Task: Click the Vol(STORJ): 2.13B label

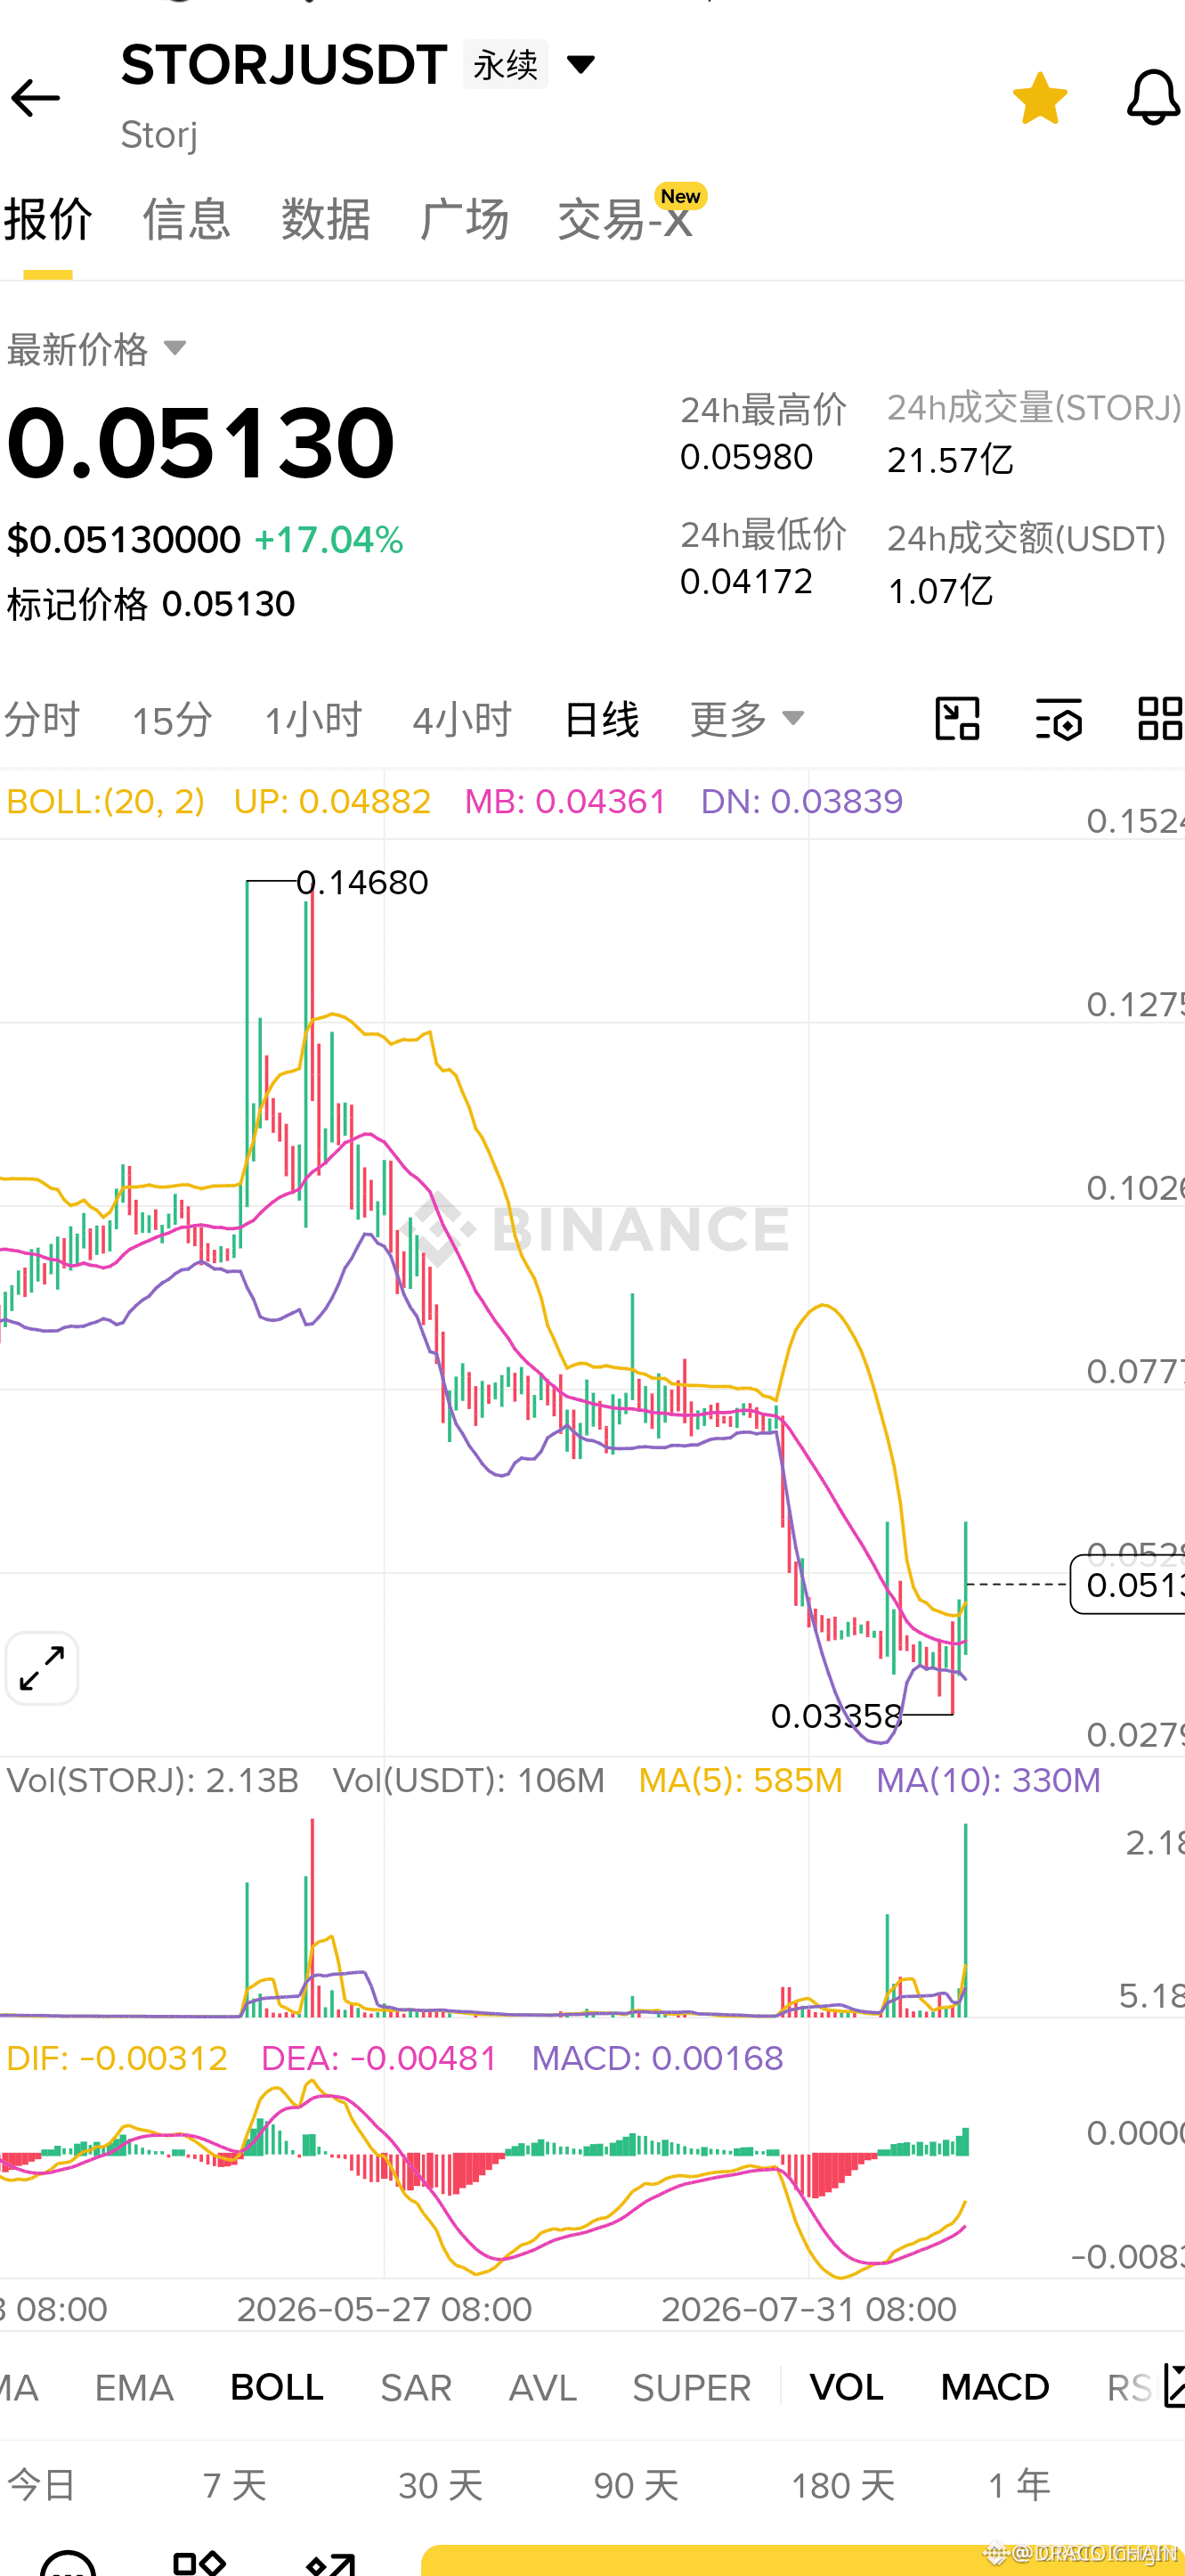Action: click(153, 1780)
